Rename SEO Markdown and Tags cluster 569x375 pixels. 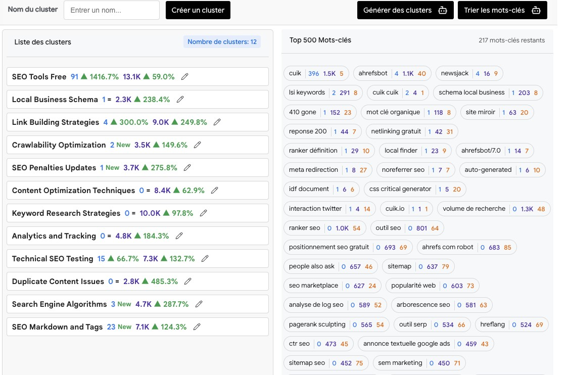[197, 326]
